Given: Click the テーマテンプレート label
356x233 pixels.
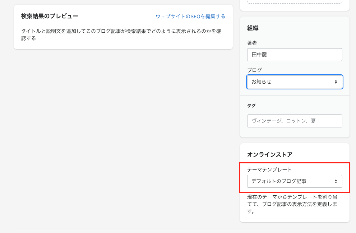Looking at the screenshot, I should click(x=269, y=169).
